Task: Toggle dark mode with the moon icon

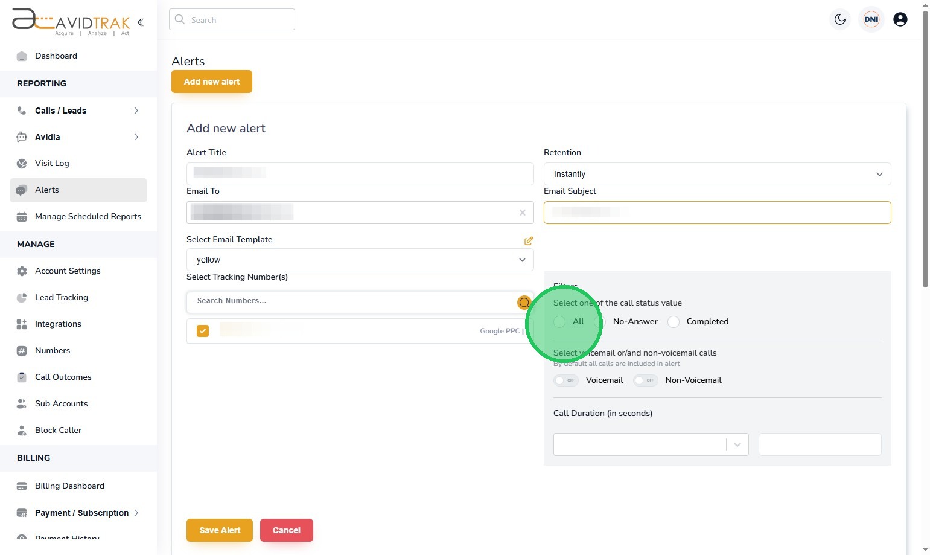Action: [840, 19]
